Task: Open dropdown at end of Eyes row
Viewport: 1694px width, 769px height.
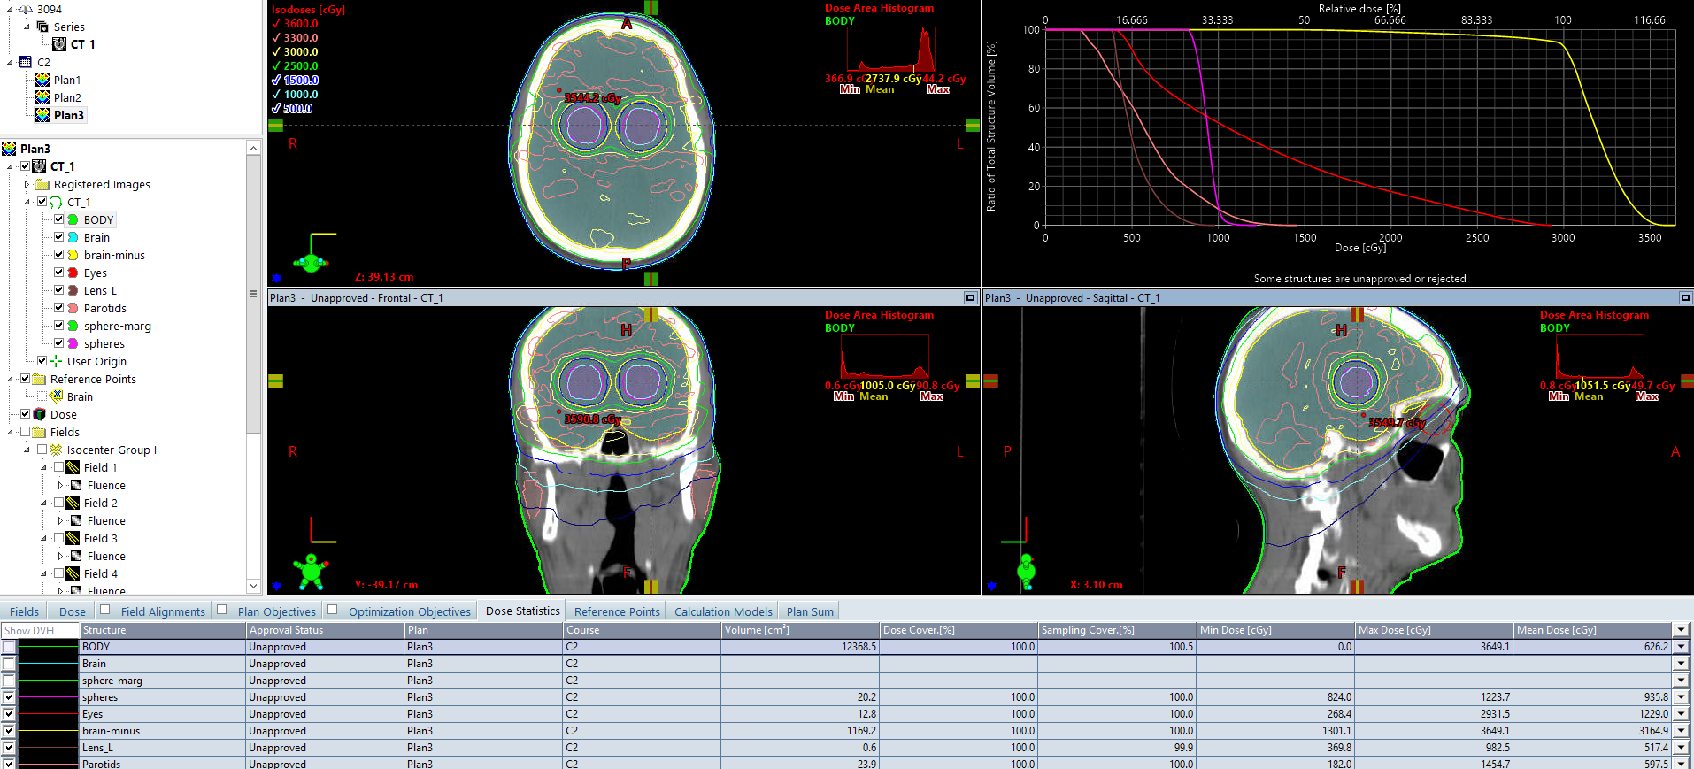Action: tap(1681, 714)
